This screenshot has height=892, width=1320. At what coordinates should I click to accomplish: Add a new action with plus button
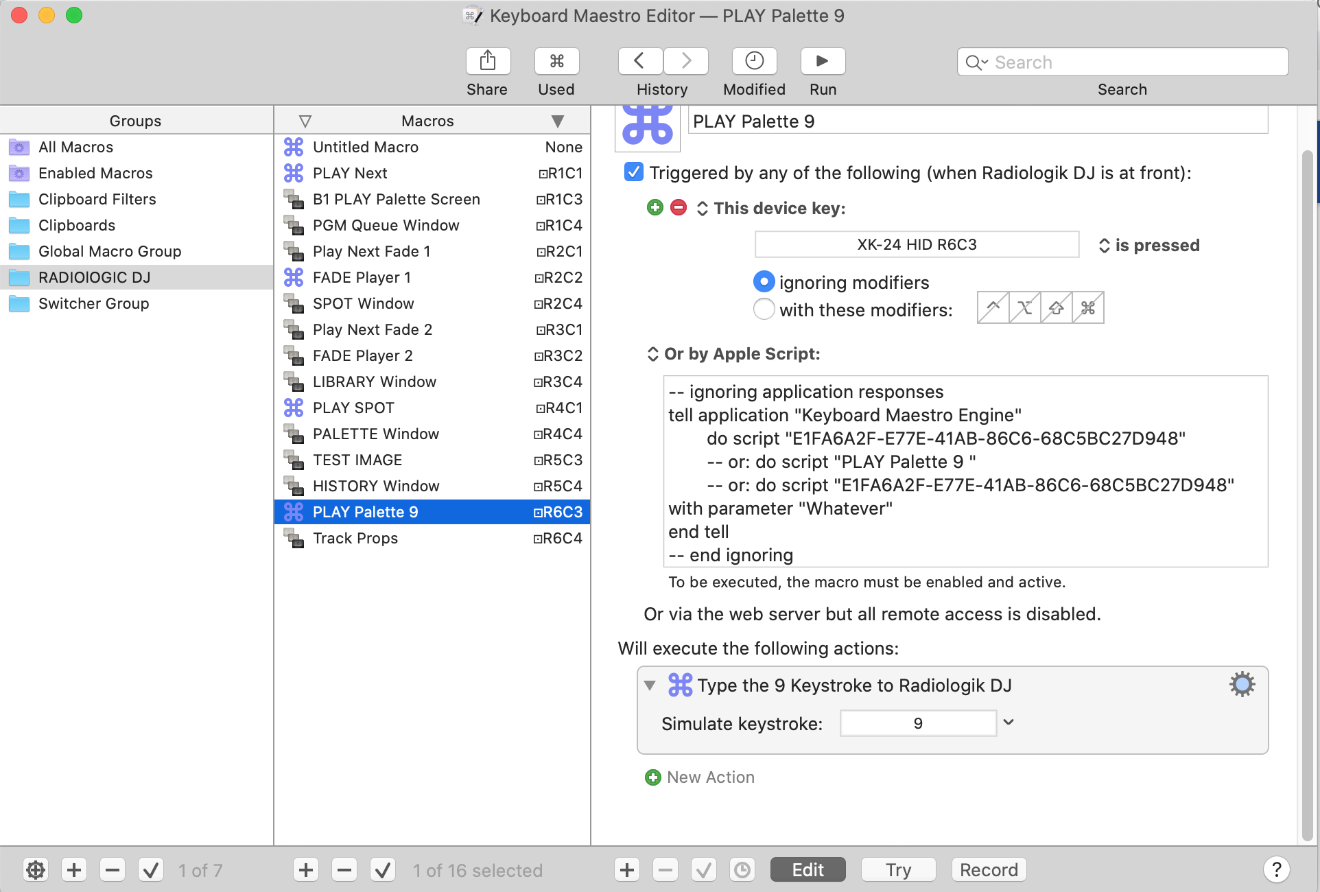click(627, 870)
